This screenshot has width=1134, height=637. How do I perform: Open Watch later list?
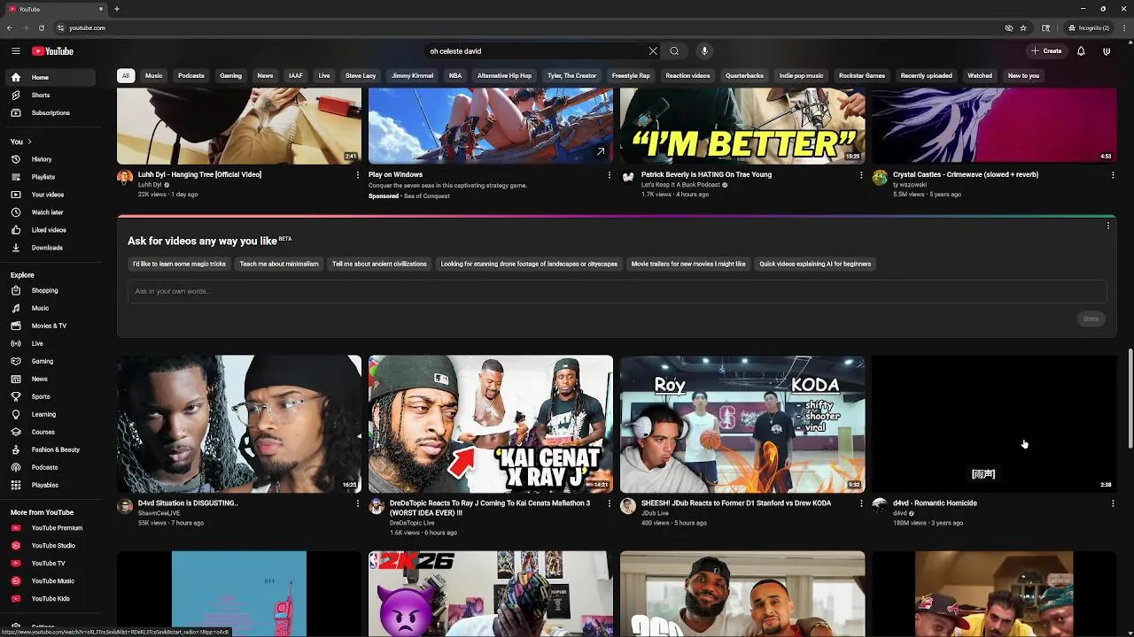click(50, 212)
